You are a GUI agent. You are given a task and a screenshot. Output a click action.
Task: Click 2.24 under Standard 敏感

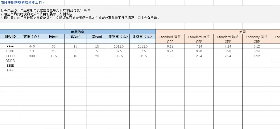coord(228,56)
